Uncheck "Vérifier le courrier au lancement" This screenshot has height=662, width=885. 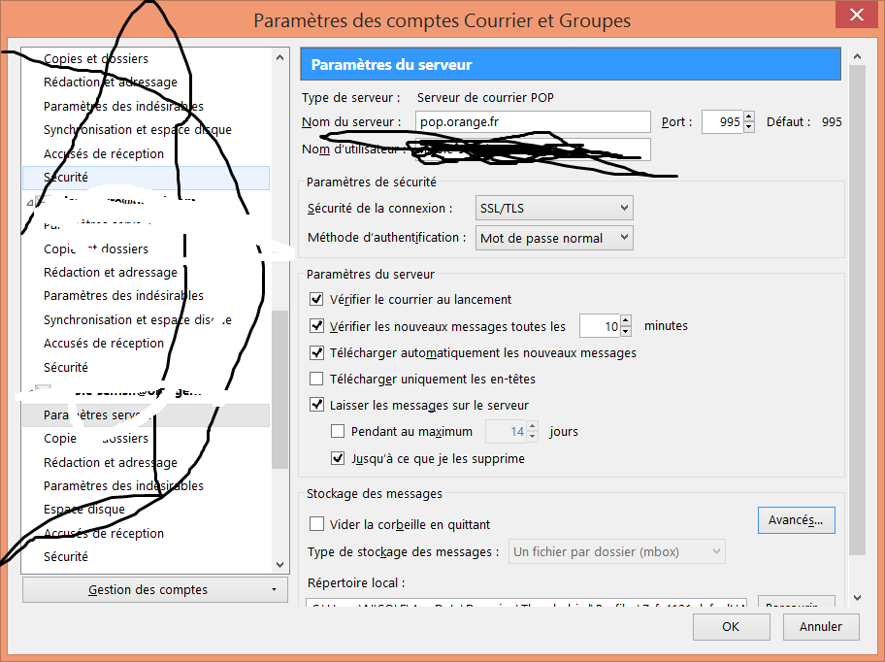pyautogui.click(x=316, y=299)
